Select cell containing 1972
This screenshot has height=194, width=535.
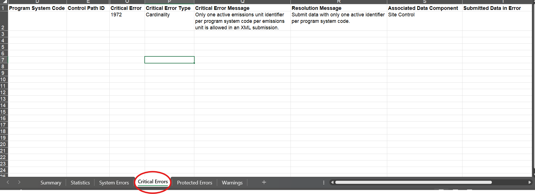pyautogui.click(x=127, y=21)
